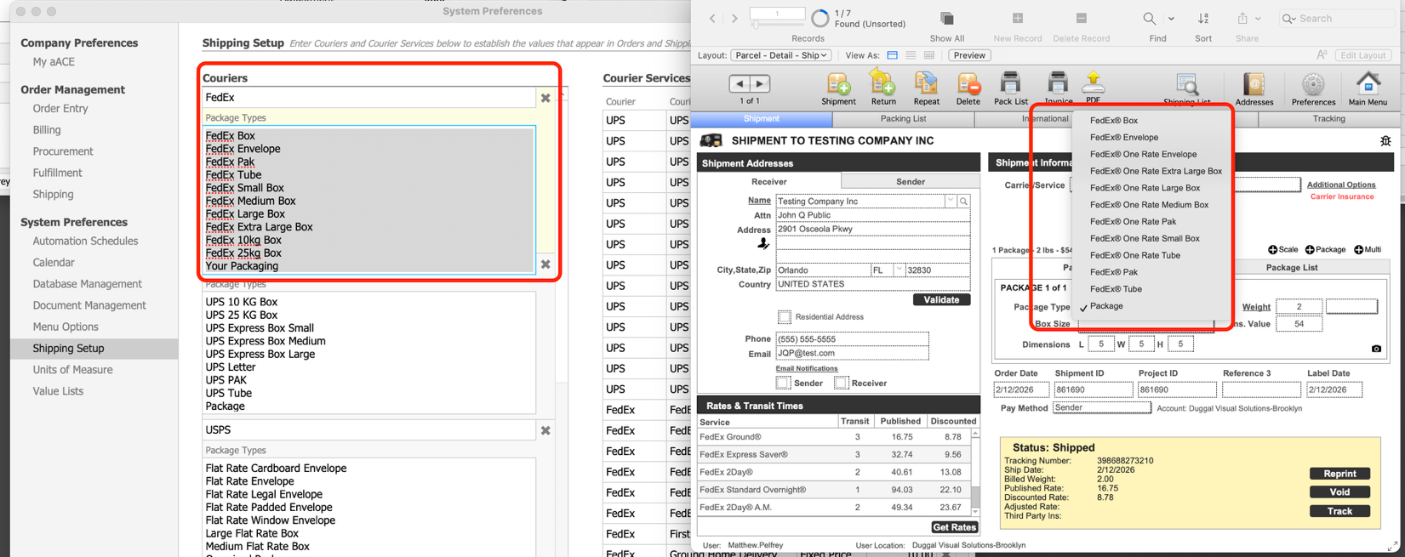Open the Package List tab
Viewport: 1405px width, 557px height.
1291,268
